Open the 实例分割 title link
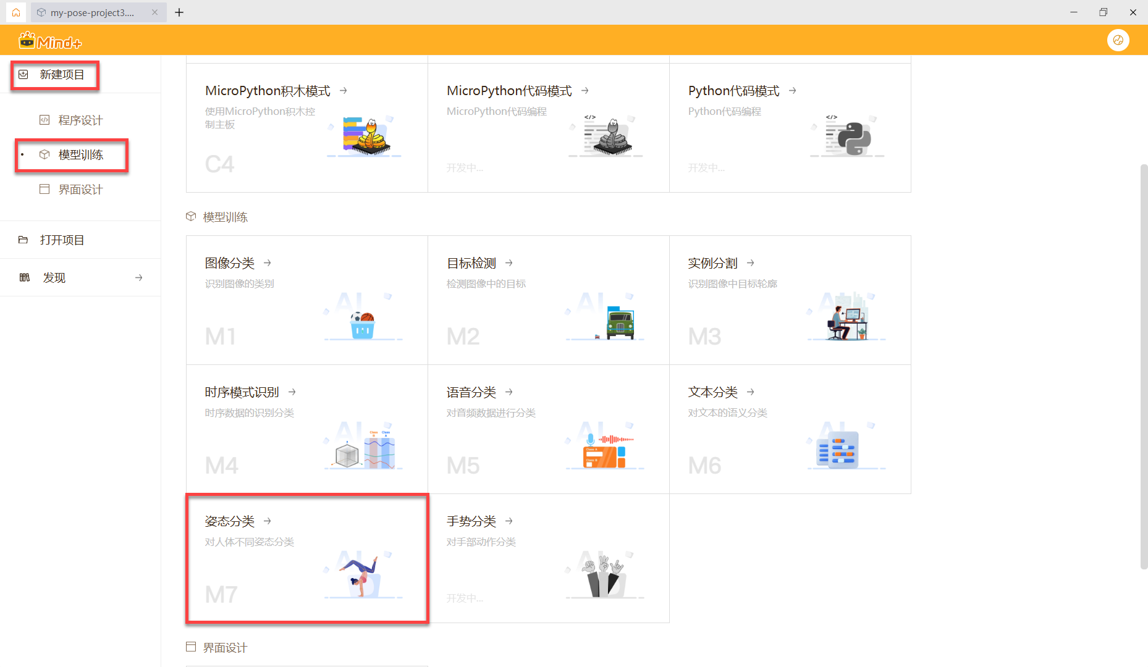 (x=712, y=263)
